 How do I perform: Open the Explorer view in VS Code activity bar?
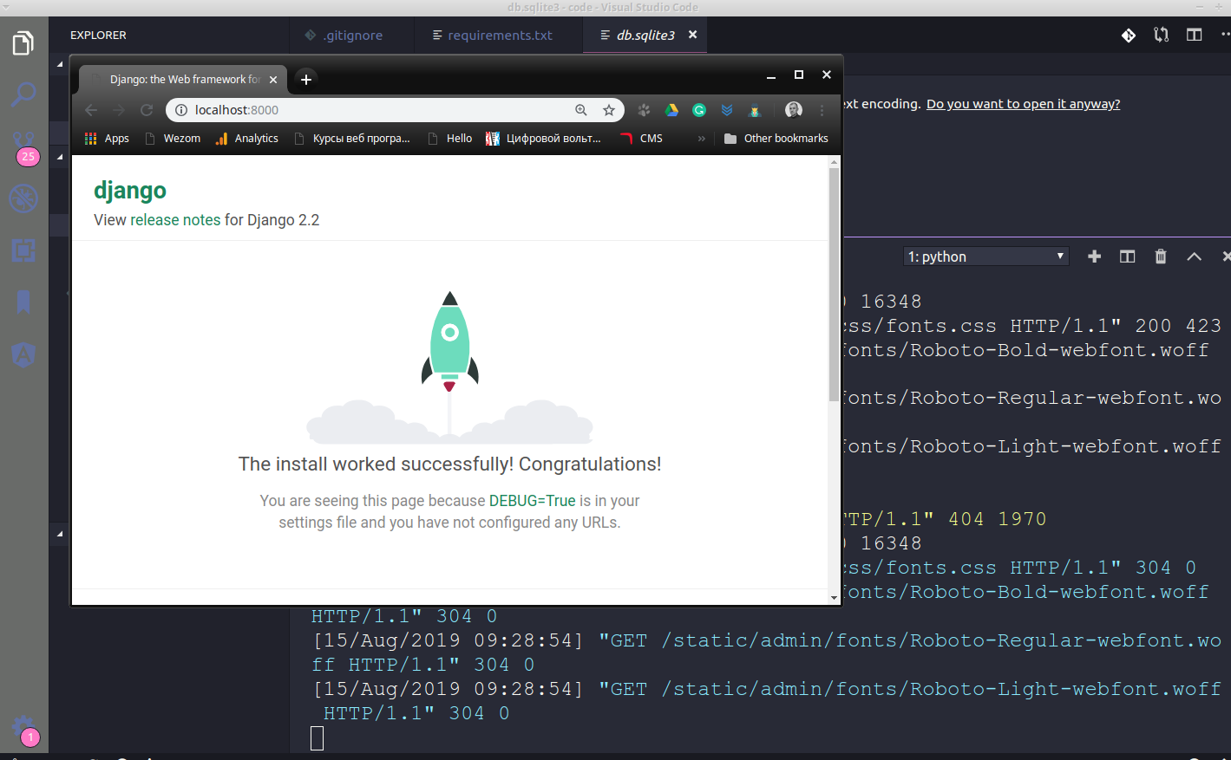click(x=23, y=42)
